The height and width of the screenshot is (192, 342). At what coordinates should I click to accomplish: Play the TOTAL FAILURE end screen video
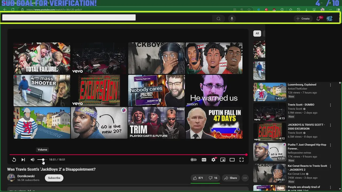[42, 58]
